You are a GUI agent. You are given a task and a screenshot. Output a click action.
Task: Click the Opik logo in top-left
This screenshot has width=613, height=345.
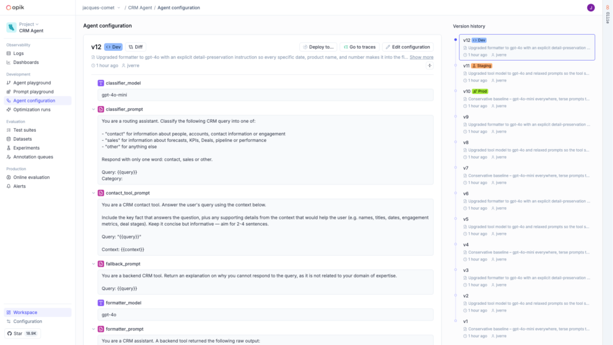click(x=20, y=7)
